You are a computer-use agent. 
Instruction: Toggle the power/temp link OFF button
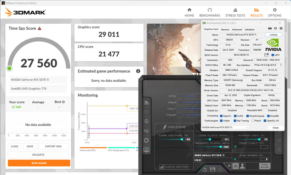point(238,150)
